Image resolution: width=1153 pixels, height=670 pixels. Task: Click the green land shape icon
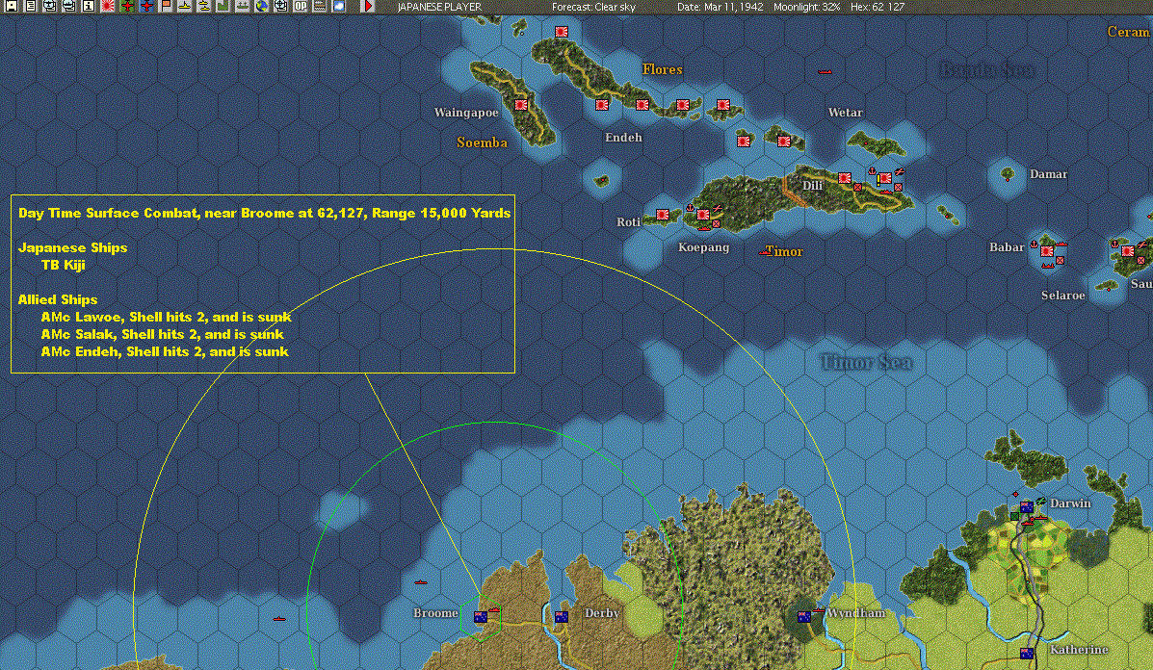[223, 6]
